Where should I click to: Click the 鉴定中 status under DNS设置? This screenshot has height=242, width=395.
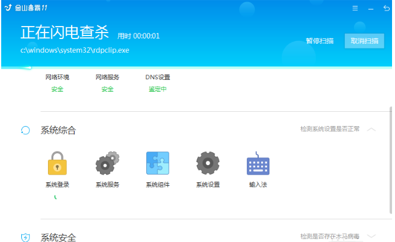(x=158, y=89)
